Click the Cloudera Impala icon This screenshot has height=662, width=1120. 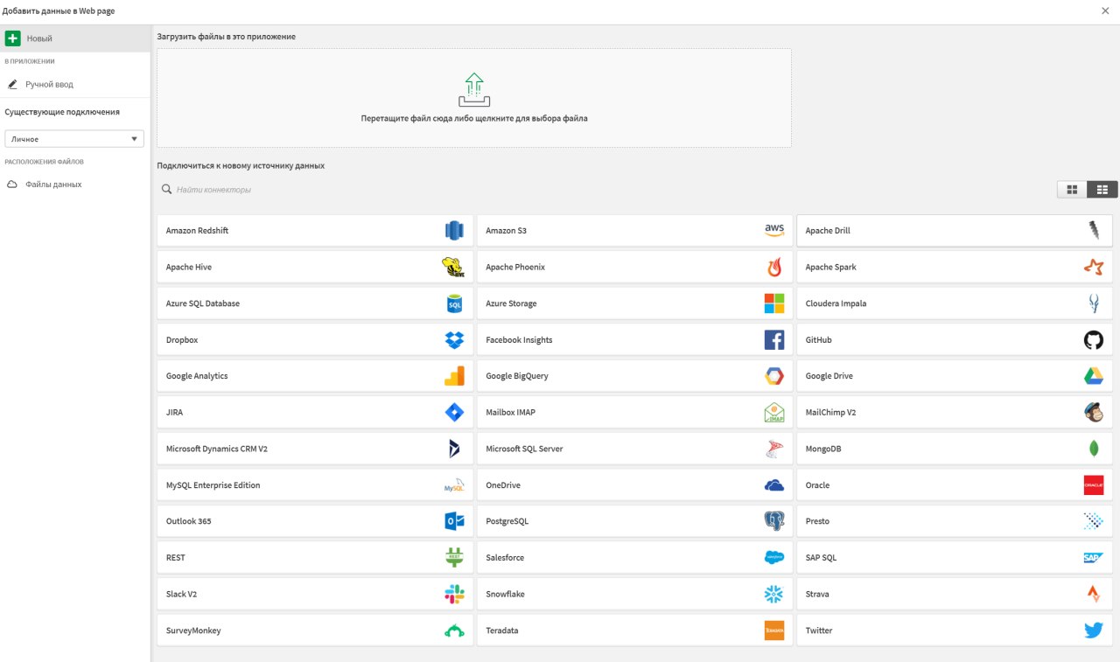(x=1093, y=303)
